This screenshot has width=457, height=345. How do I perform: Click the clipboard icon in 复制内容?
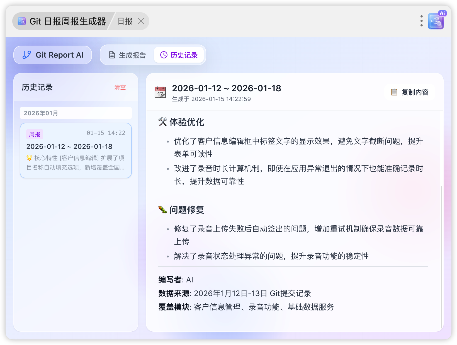coord(394,92)
